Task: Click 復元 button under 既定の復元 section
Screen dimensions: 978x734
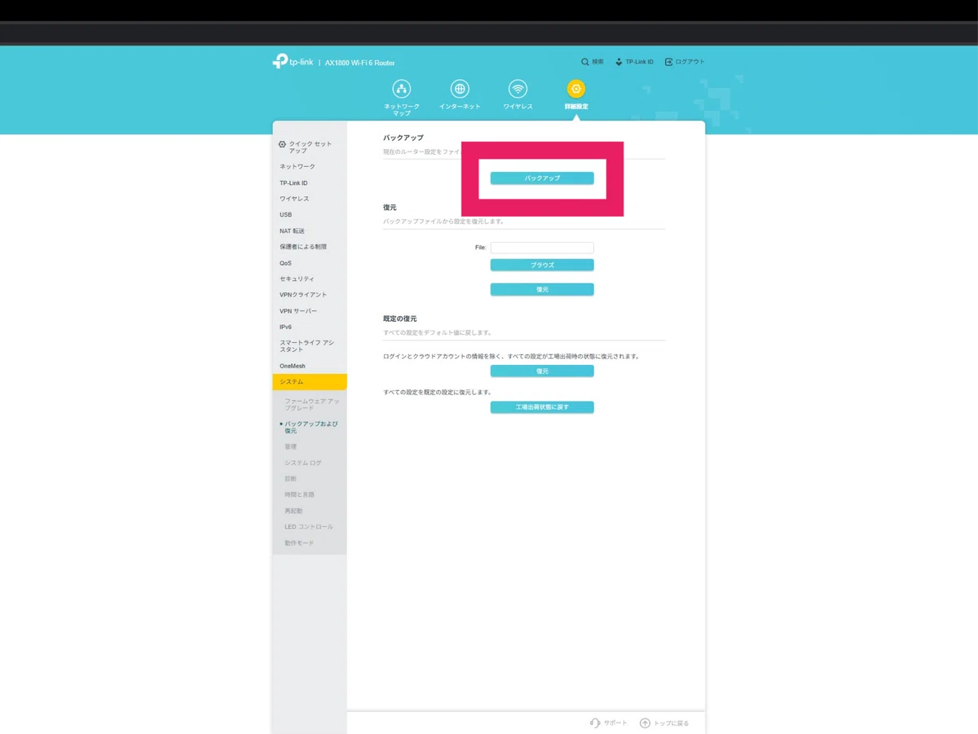Action: click(x=542, y=371)
